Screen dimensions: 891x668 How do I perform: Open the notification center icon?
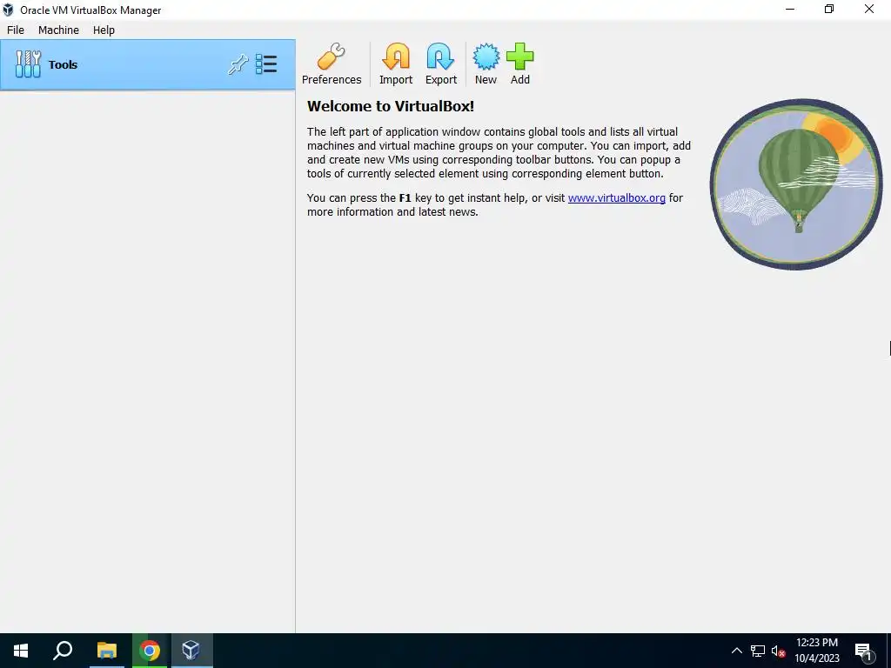tap(864, 651)
